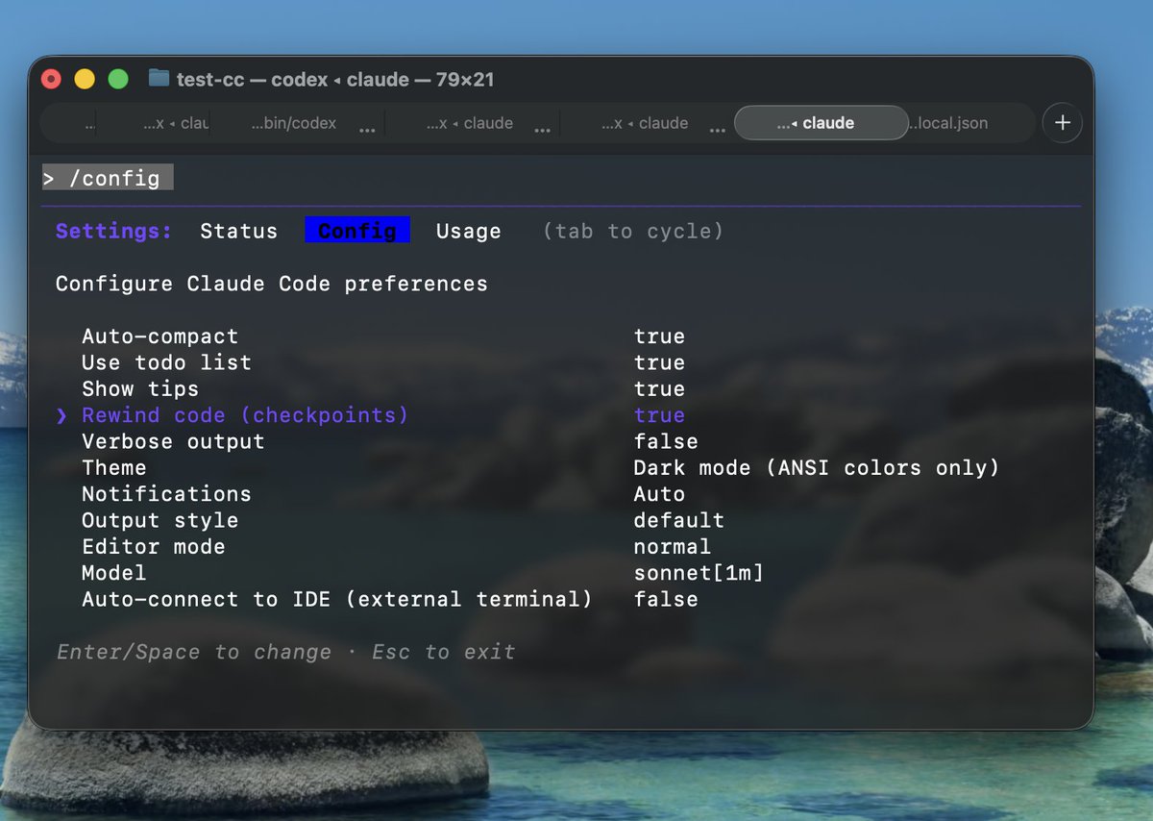The height and width of the screenshot is (821, 1153).
Task: Change the Notifications setting from Auto
Action: point(166,493)
